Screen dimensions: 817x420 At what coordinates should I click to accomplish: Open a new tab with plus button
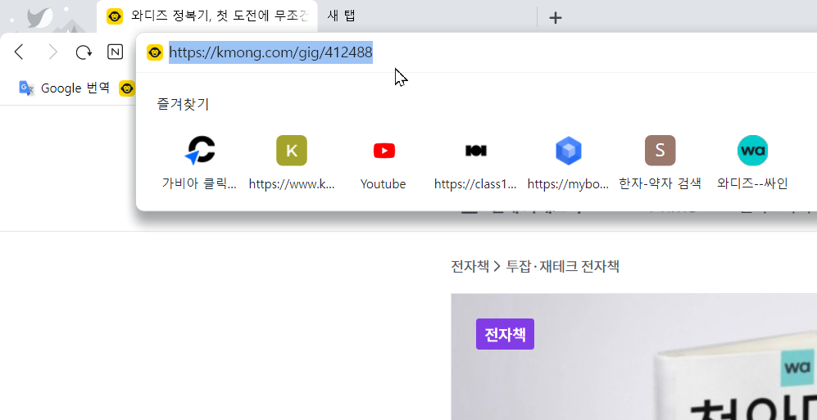pyautogui.click(x=556, y=18)
